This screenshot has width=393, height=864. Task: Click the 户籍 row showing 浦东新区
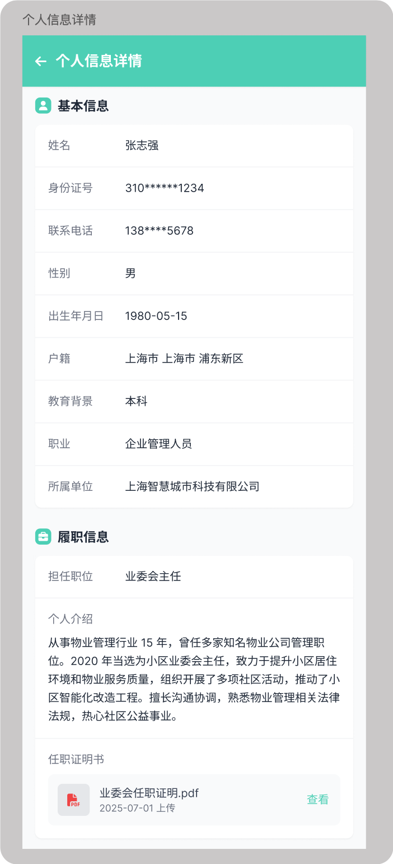point(175,358)
